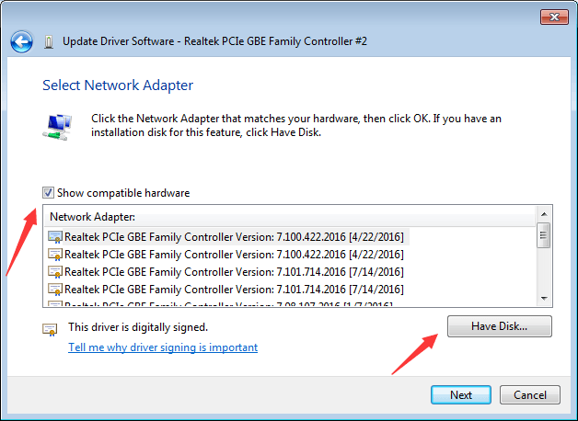Click the back arrow button
The image size is (578, 421).
22,41
